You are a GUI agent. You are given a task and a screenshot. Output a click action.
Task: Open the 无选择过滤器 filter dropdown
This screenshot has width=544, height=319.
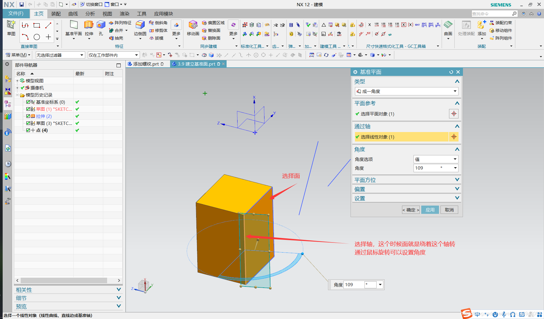click(60, 55)
